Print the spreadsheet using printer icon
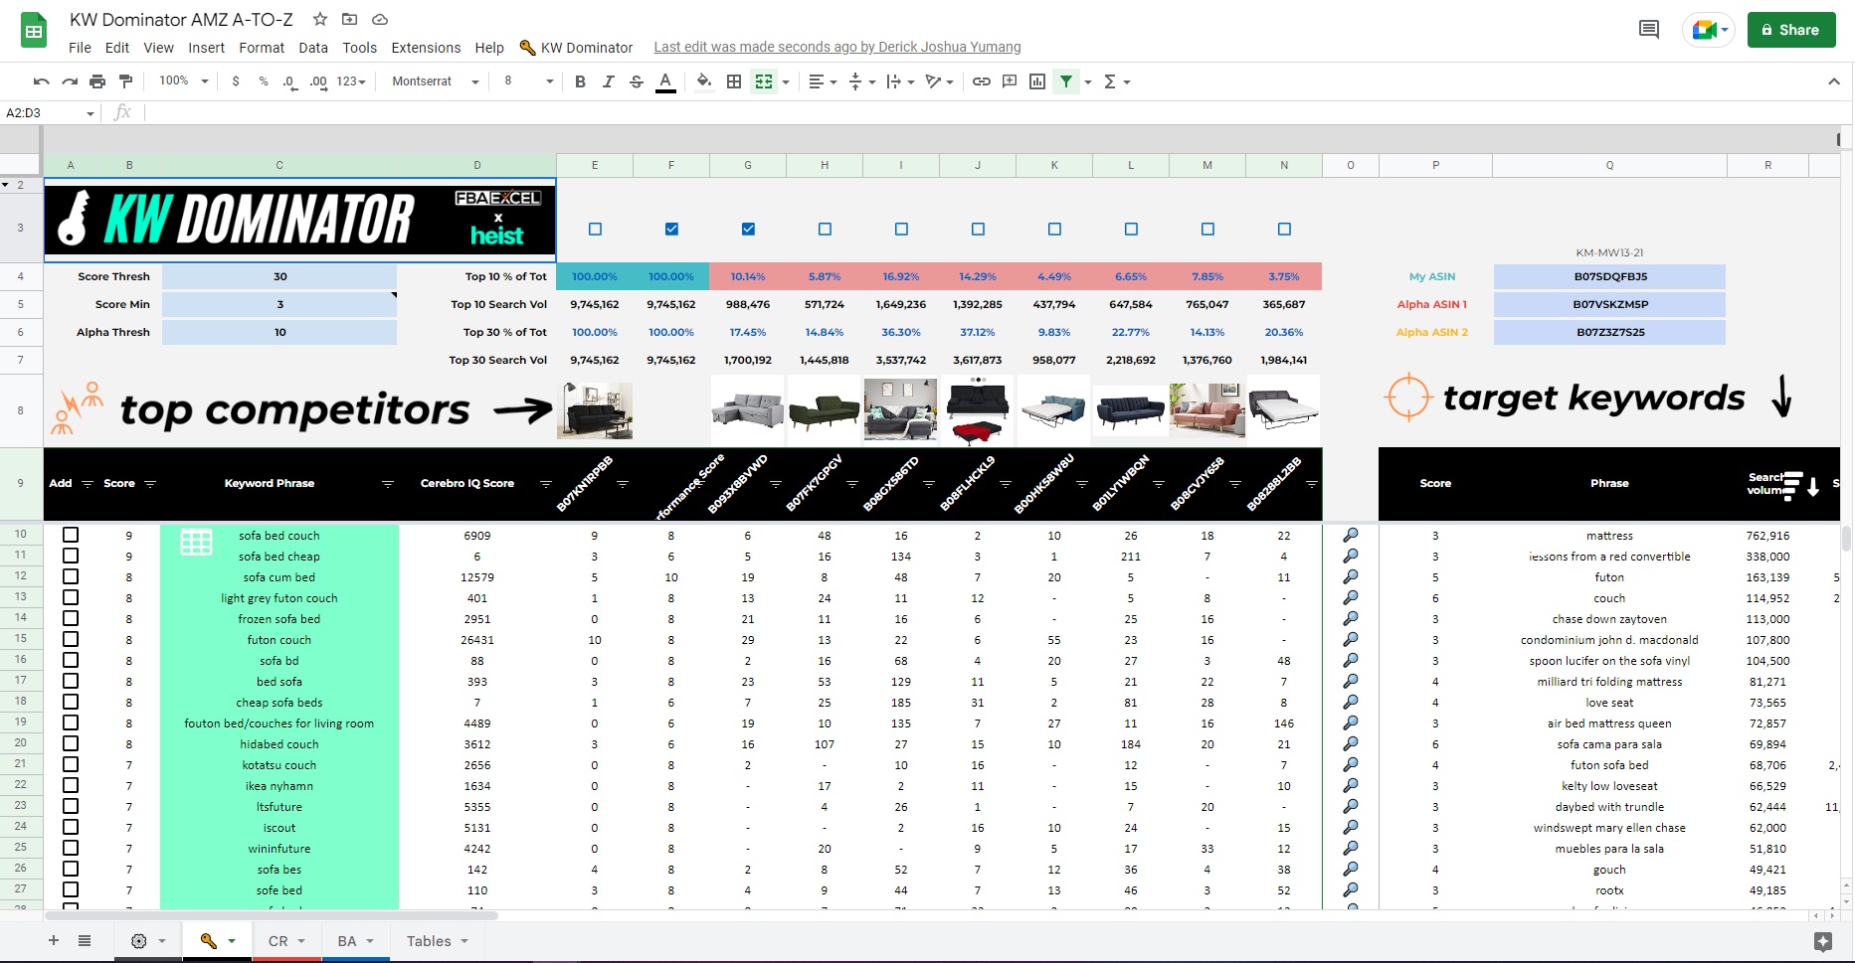 [x=97, y=81]
